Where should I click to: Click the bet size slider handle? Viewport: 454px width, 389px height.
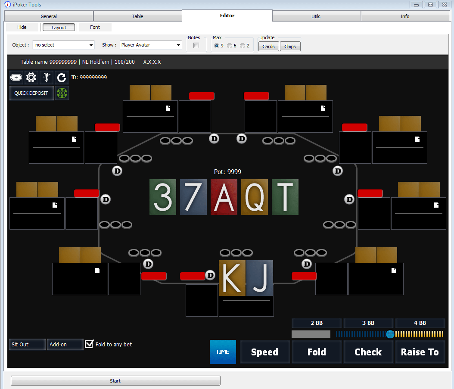click(390, 334)
